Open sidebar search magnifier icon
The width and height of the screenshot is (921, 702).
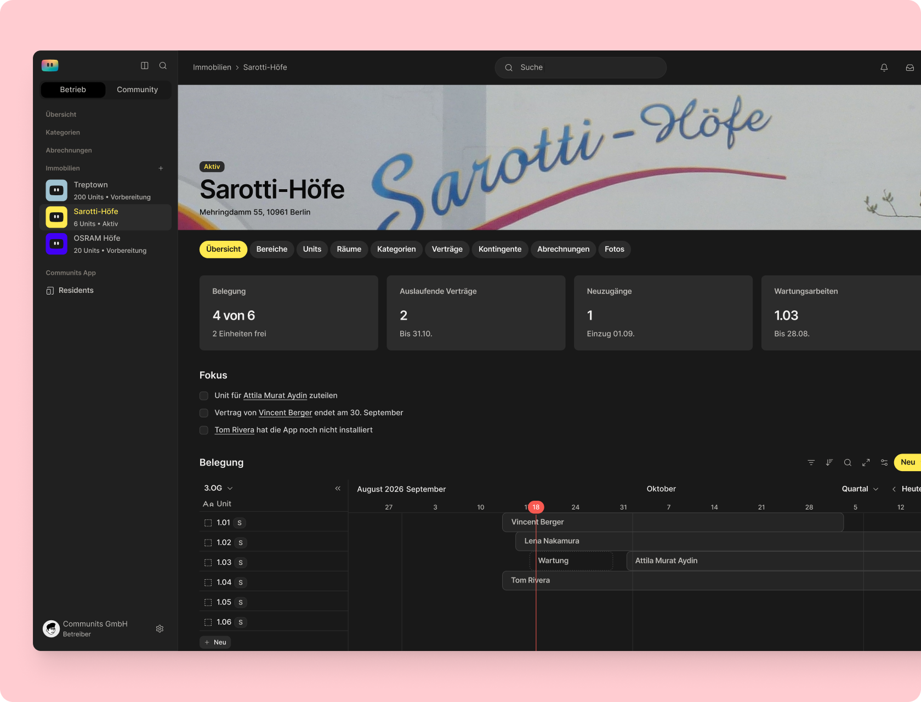click(163, 66)
